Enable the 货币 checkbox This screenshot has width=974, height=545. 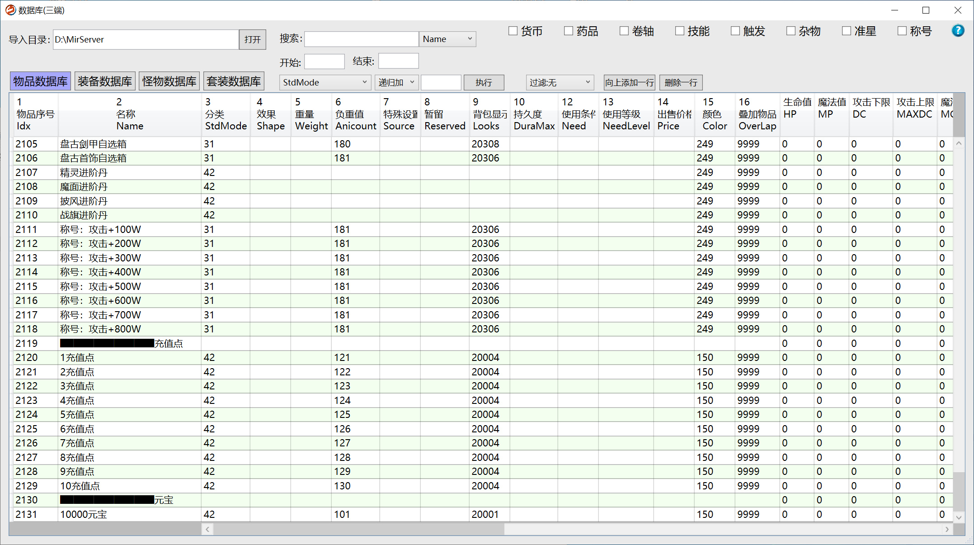pyautogui.click(x=513, y=31)
